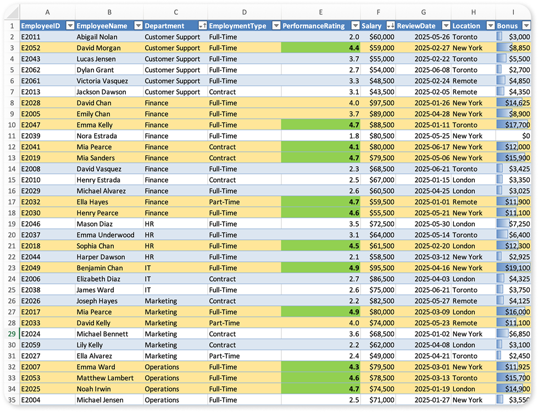The height and width of the screenshot is (412, 538).
Task: Select salary cell $97,500
Action: tap(378, 103)
